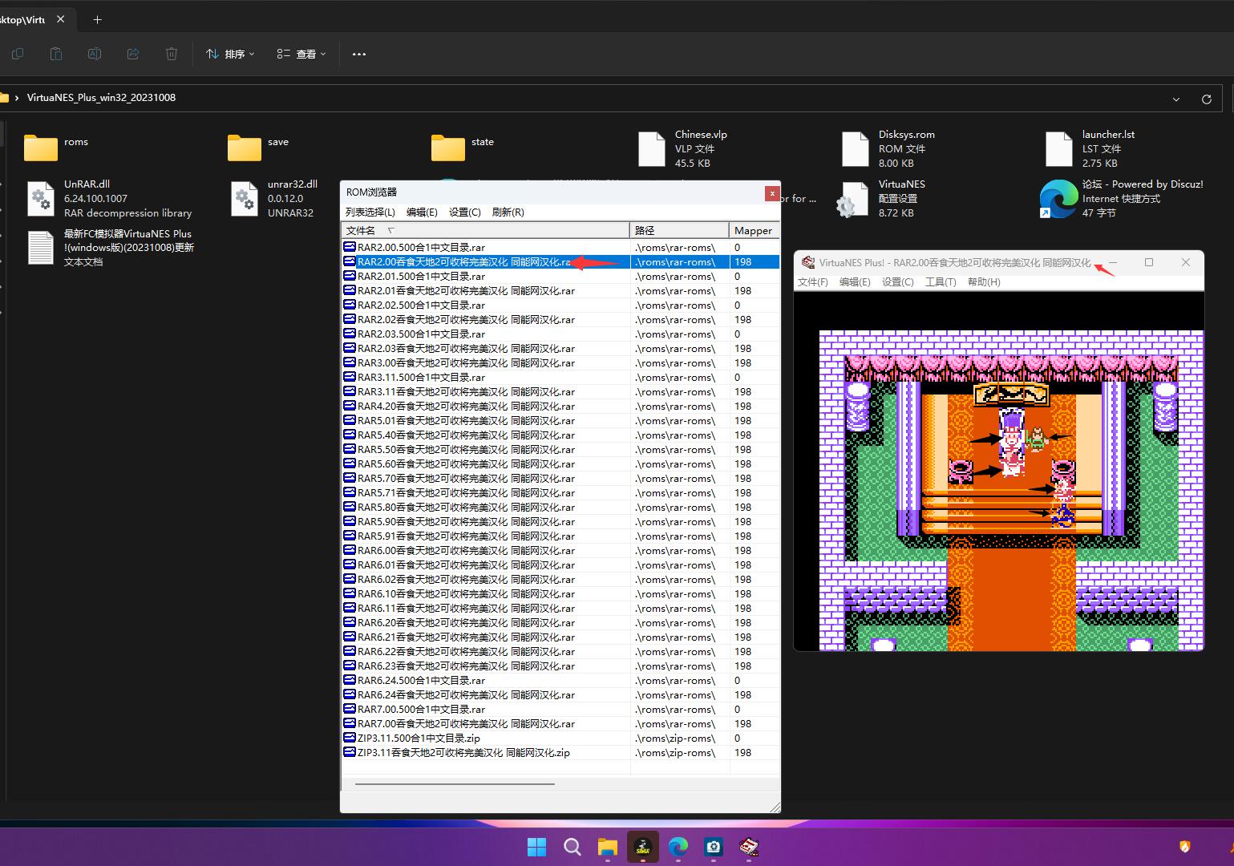The width and height of the screenshot is (1234, 866).
Task: Open the roms folder
Action: [x=56, y=148]
